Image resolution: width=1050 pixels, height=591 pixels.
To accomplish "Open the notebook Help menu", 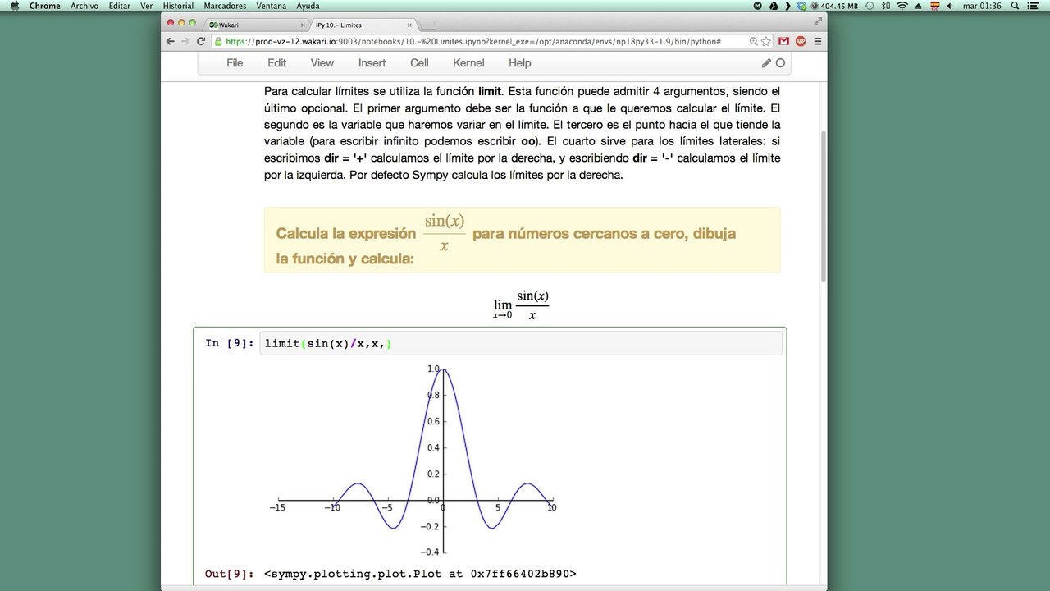I will [x=520, y=63].
